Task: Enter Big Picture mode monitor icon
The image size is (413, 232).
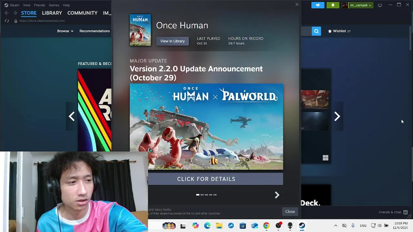Action: tap(380, 5)
